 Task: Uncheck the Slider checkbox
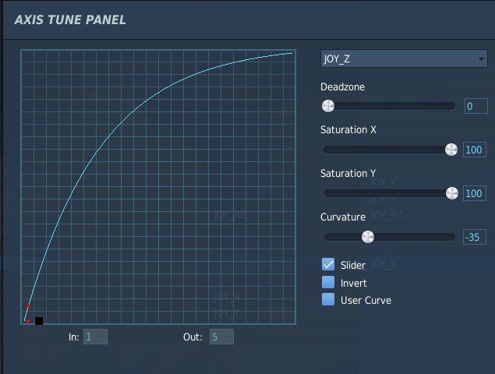(x=328, y=264)
